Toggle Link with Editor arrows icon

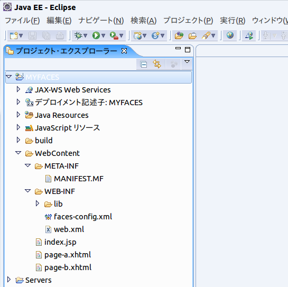(157, 64)
